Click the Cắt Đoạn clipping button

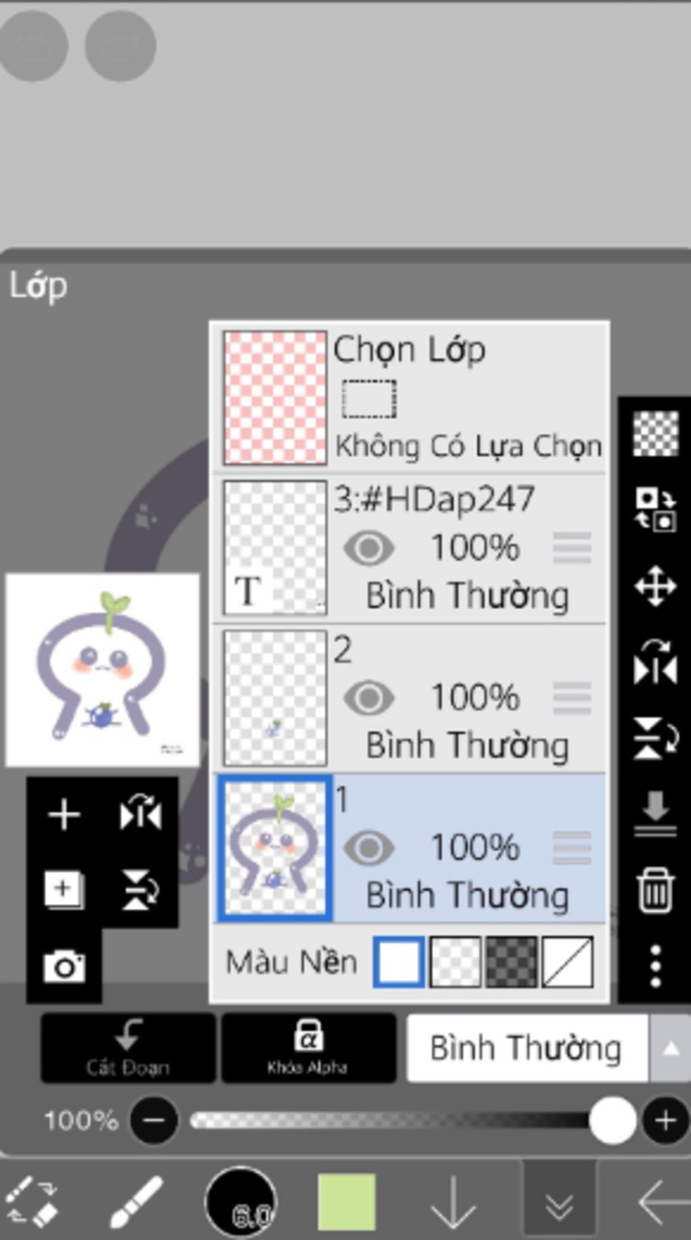tap(128, 1048)
